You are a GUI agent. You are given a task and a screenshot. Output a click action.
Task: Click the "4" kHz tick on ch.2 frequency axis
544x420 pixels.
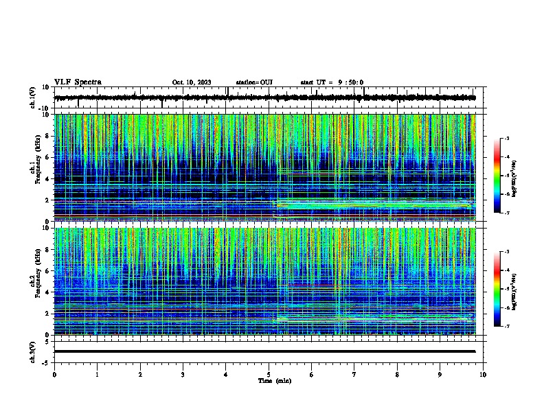click(49, 292)
